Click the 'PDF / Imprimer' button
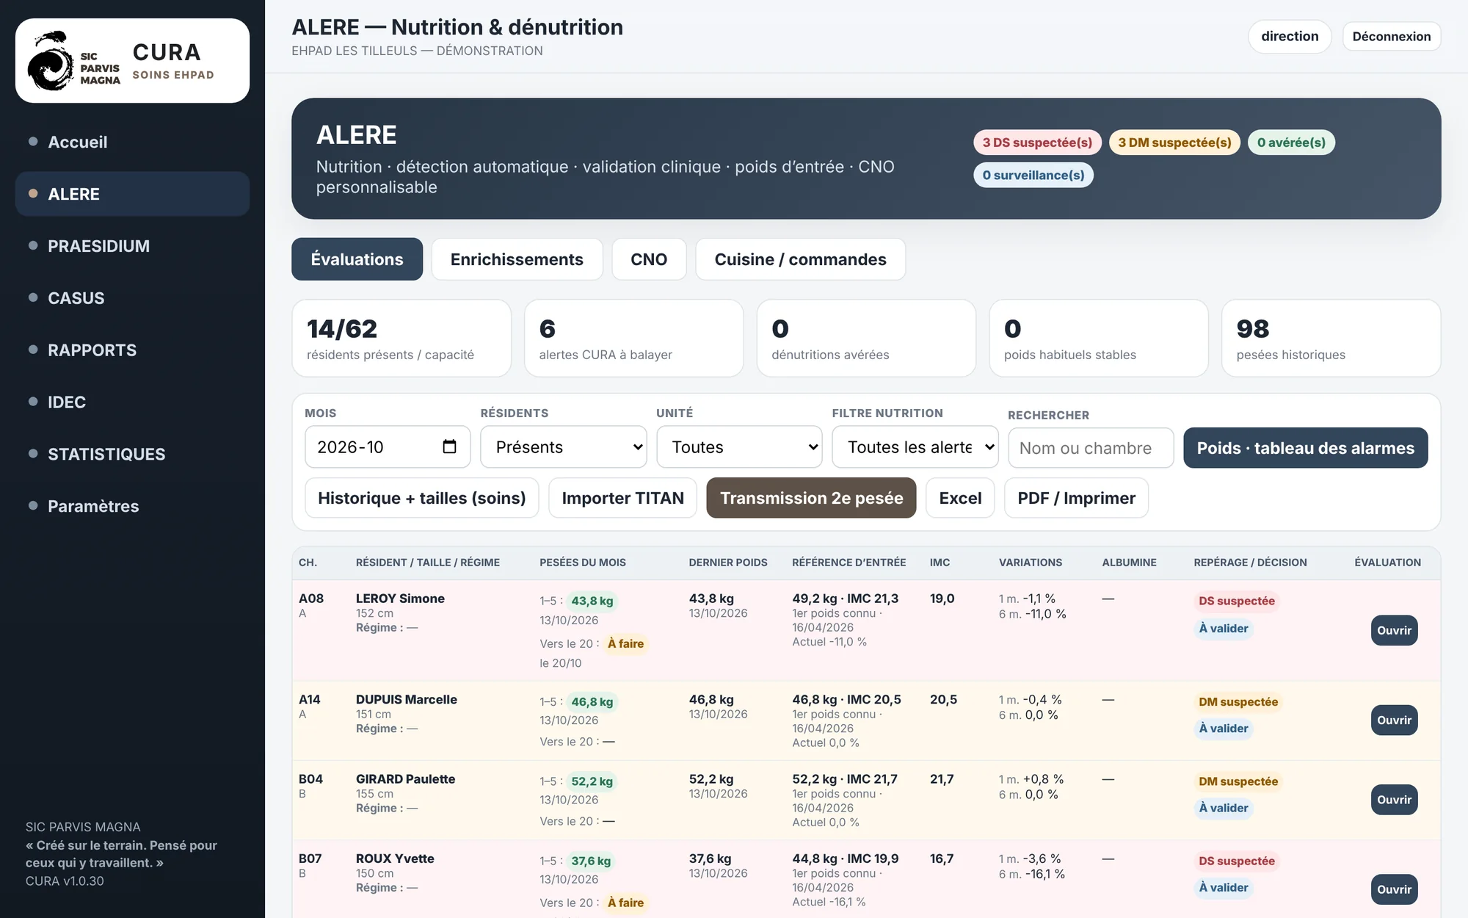This screenshot has width=1468, height=918. pyautogui.click(x=1076, y=498)
